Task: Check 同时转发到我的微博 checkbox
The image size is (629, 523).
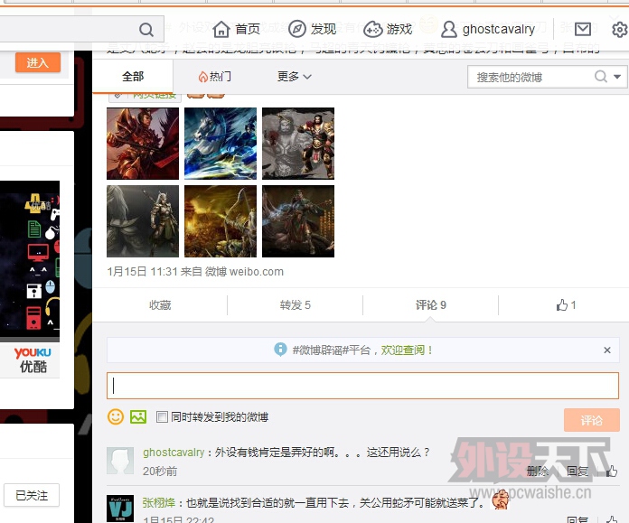Action: [x=162, y=417]
